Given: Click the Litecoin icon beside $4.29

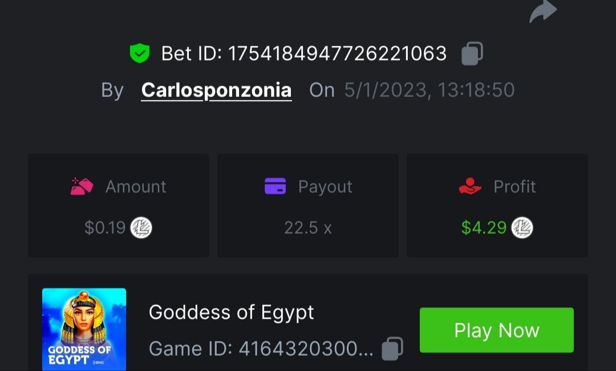Looking at the screenshot, I should pos(522,228).
